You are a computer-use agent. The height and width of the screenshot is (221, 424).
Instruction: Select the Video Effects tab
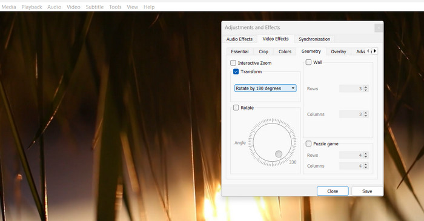[275, 39]
